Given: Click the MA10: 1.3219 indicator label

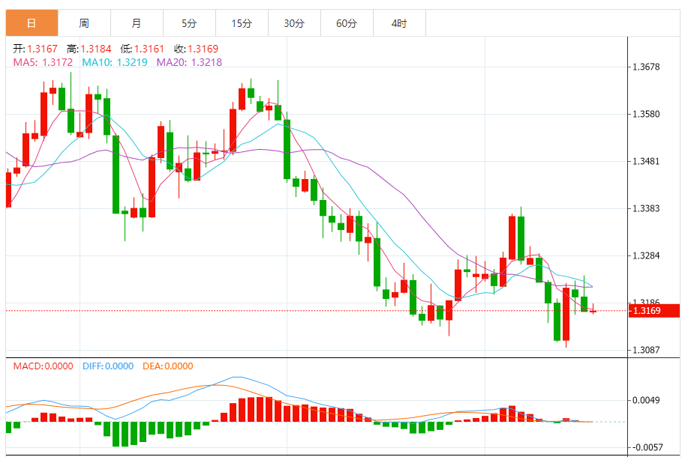Looking at the screenshot, I should coord(115,62).
